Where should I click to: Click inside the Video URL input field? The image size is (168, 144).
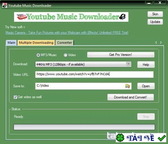pos(94,74)
